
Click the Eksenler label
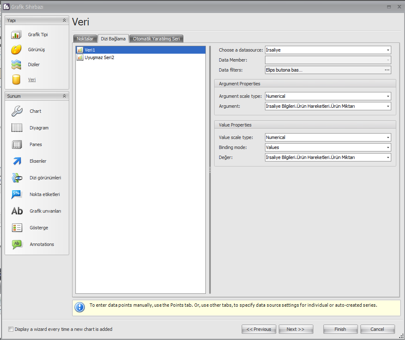point(38,161)
